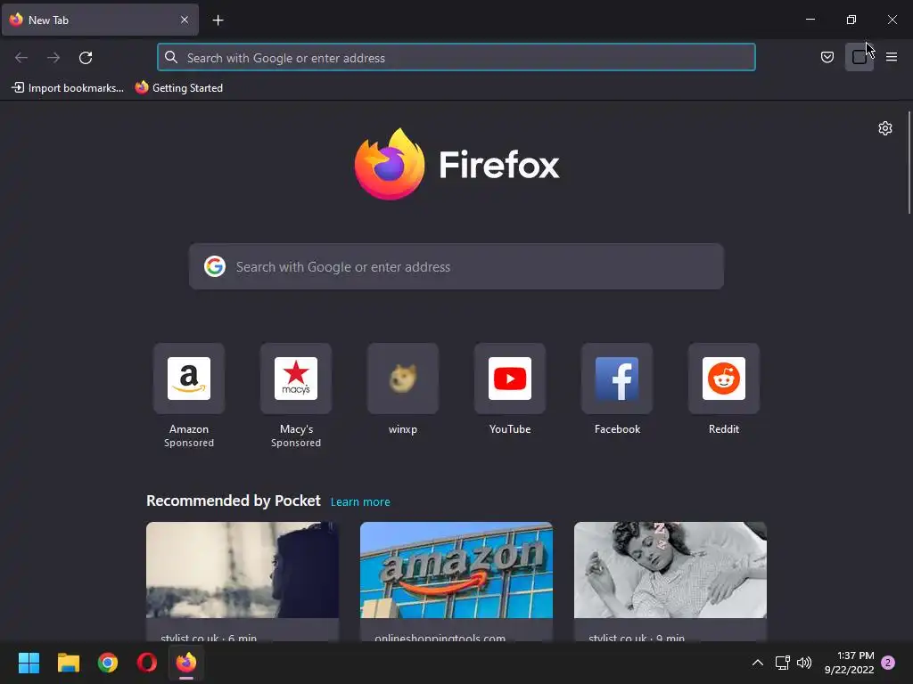Launch Google Chrome from taskbar

coord(108,663)
